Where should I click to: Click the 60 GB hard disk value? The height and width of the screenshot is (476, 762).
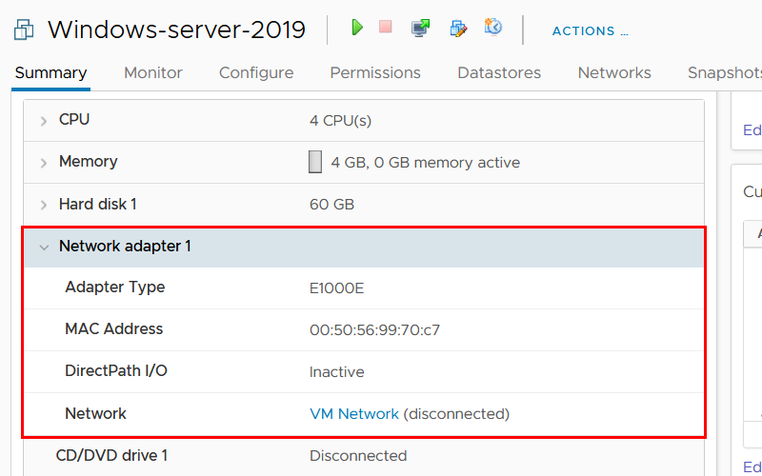tap(331, 205)
